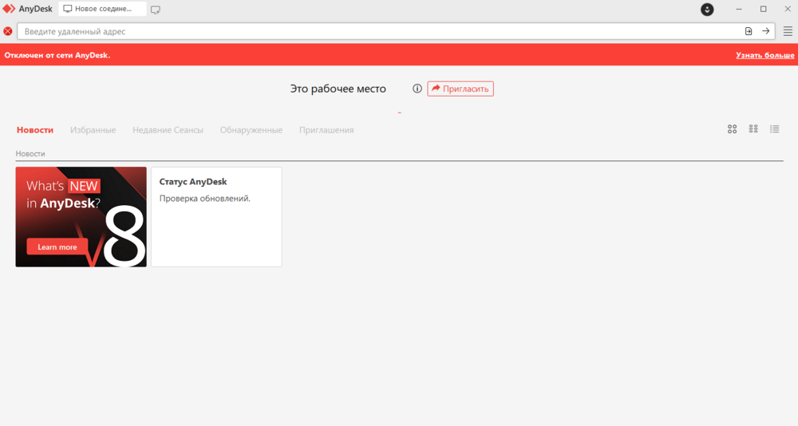Click the info icon beside Это рабочее место
The width and height of the screenshot is (798, 426).
(417, 89)
